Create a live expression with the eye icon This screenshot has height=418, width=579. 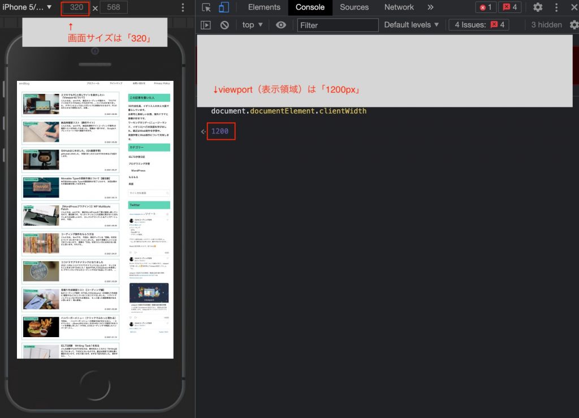280,25
